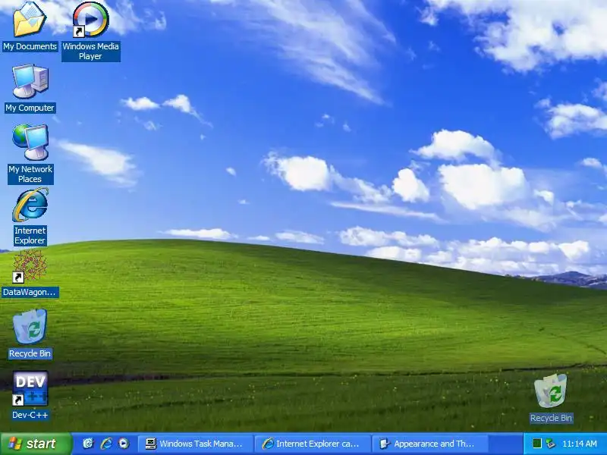Click Show Desktop in Quick Launch
607x455 pixels.
point(88,444)
